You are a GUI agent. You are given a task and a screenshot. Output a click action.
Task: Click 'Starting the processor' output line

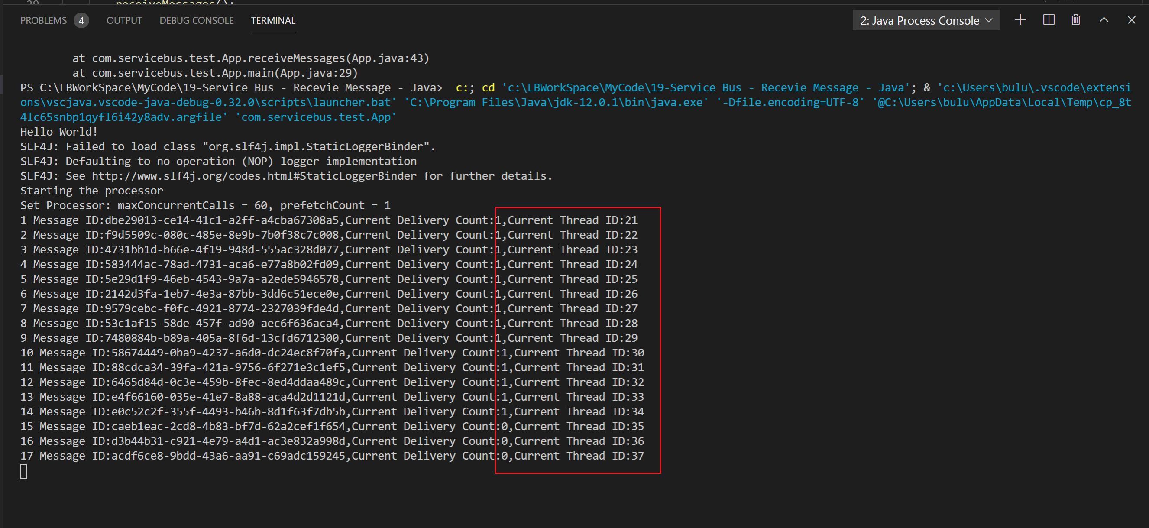pyautogui.click(x=91, y=191)
